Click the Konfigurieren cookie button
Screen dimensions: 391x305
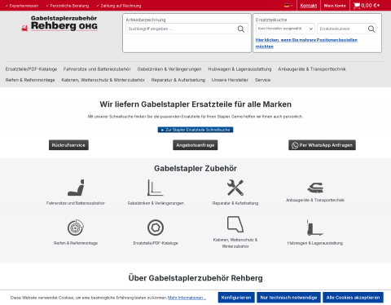tap(236, 298)
